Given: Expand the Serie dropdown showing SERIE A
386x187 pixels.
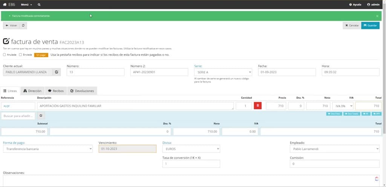Looking at the screenshot, I should click(223, 72).
